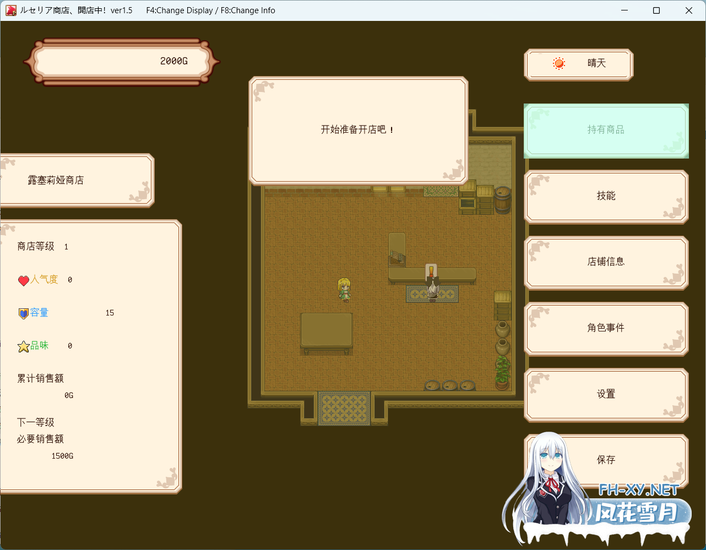The height and width of the screenshot is (550, 706).
Task: Click the shopkeeper behind the counter
Action: click(x=432, y=287)
